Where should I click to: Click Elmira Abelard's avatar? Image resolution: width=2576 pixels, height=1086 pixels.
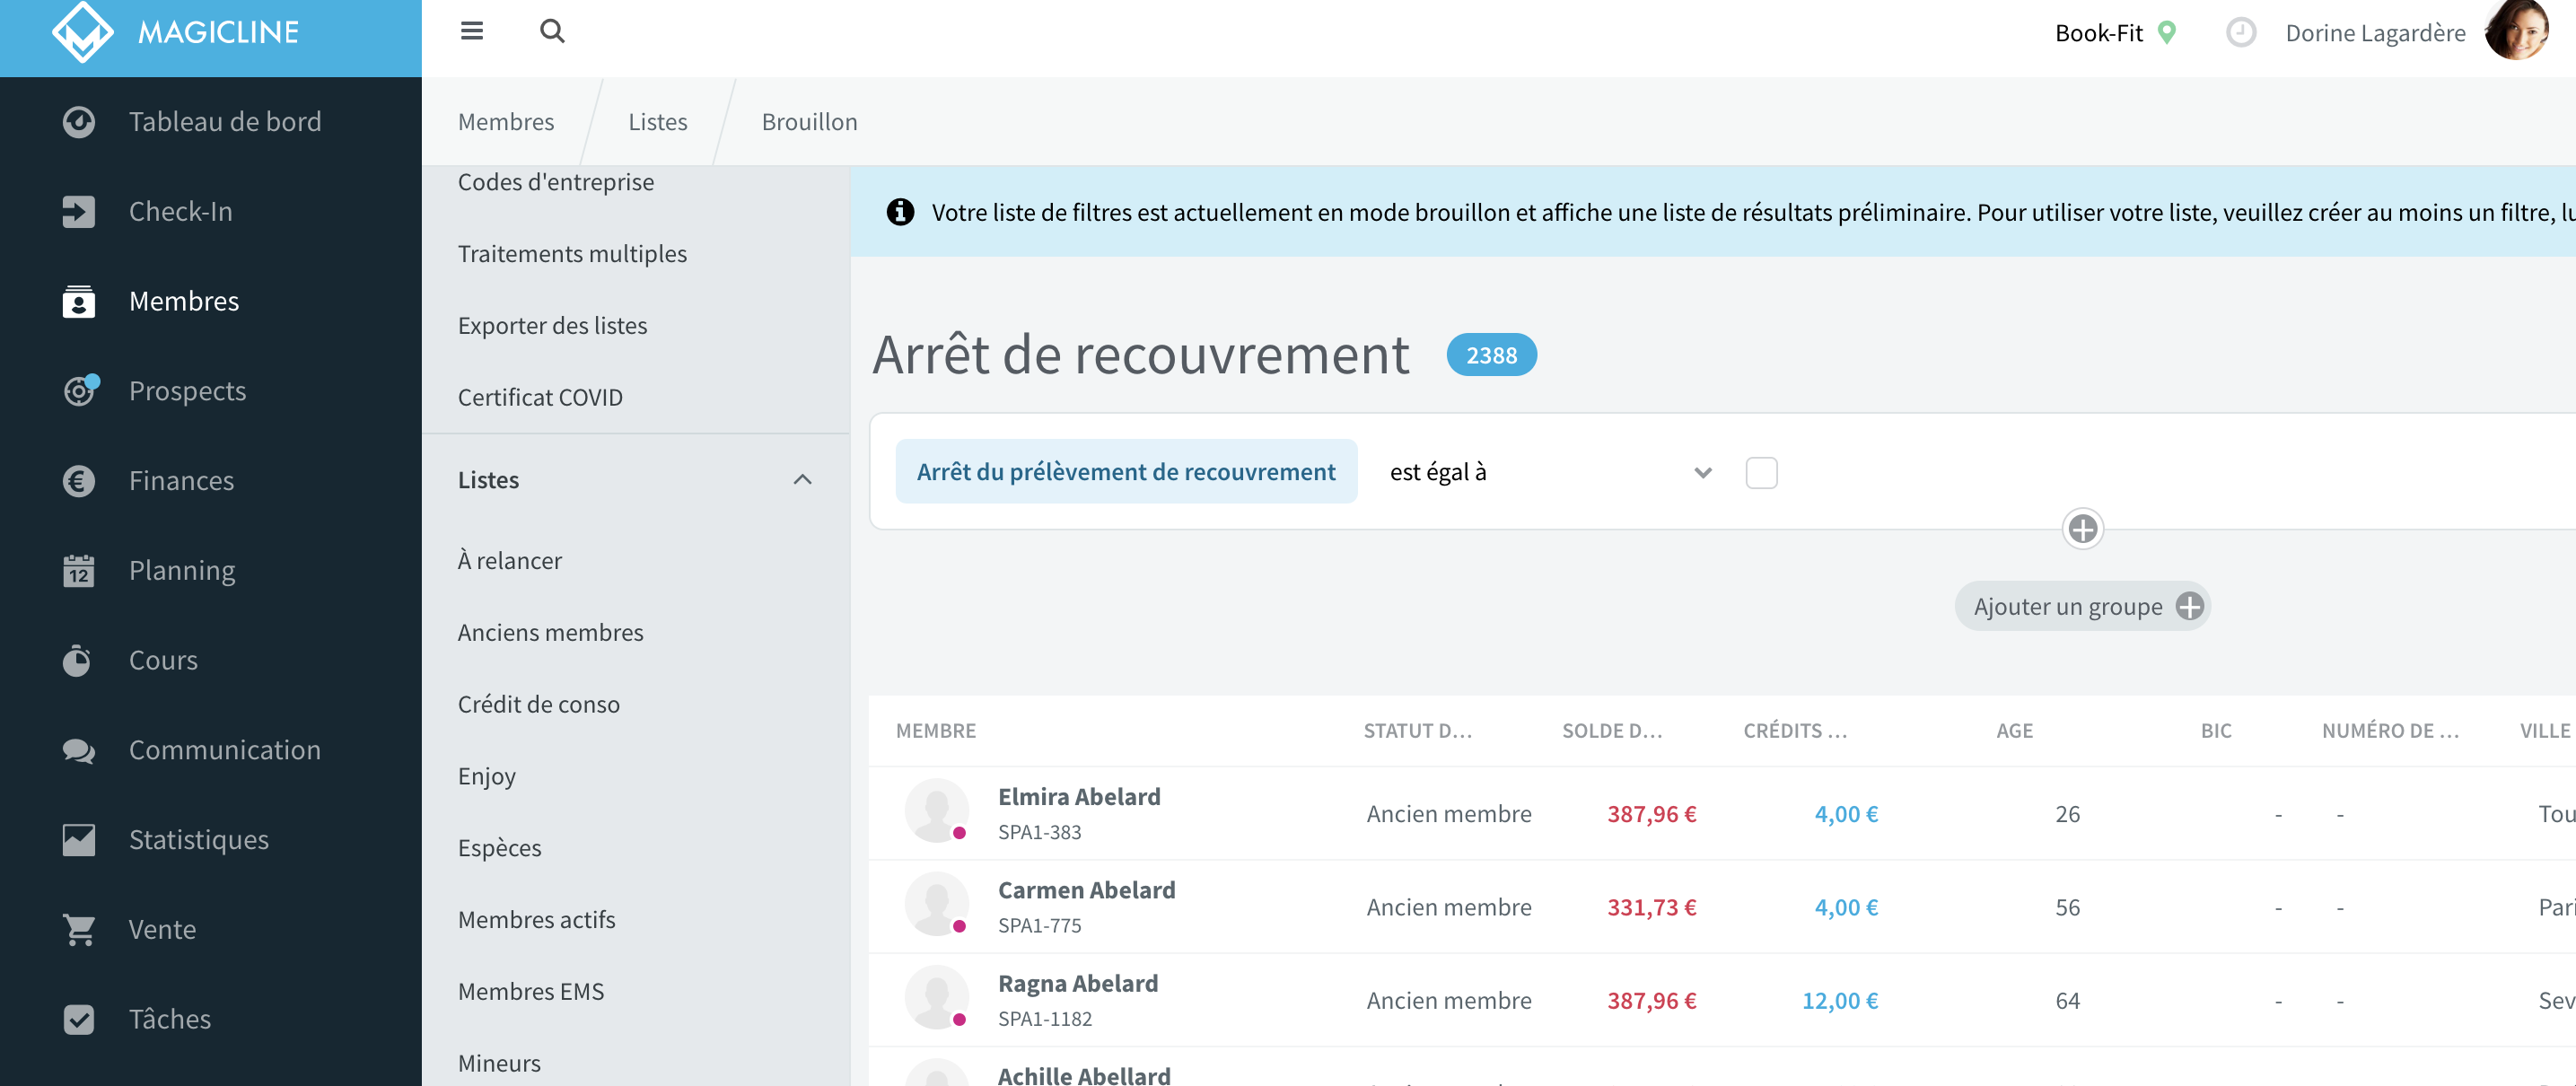pos(936,811)
